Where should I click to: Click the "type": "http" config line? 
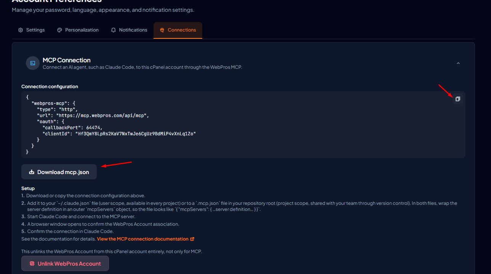coord(57,109)
